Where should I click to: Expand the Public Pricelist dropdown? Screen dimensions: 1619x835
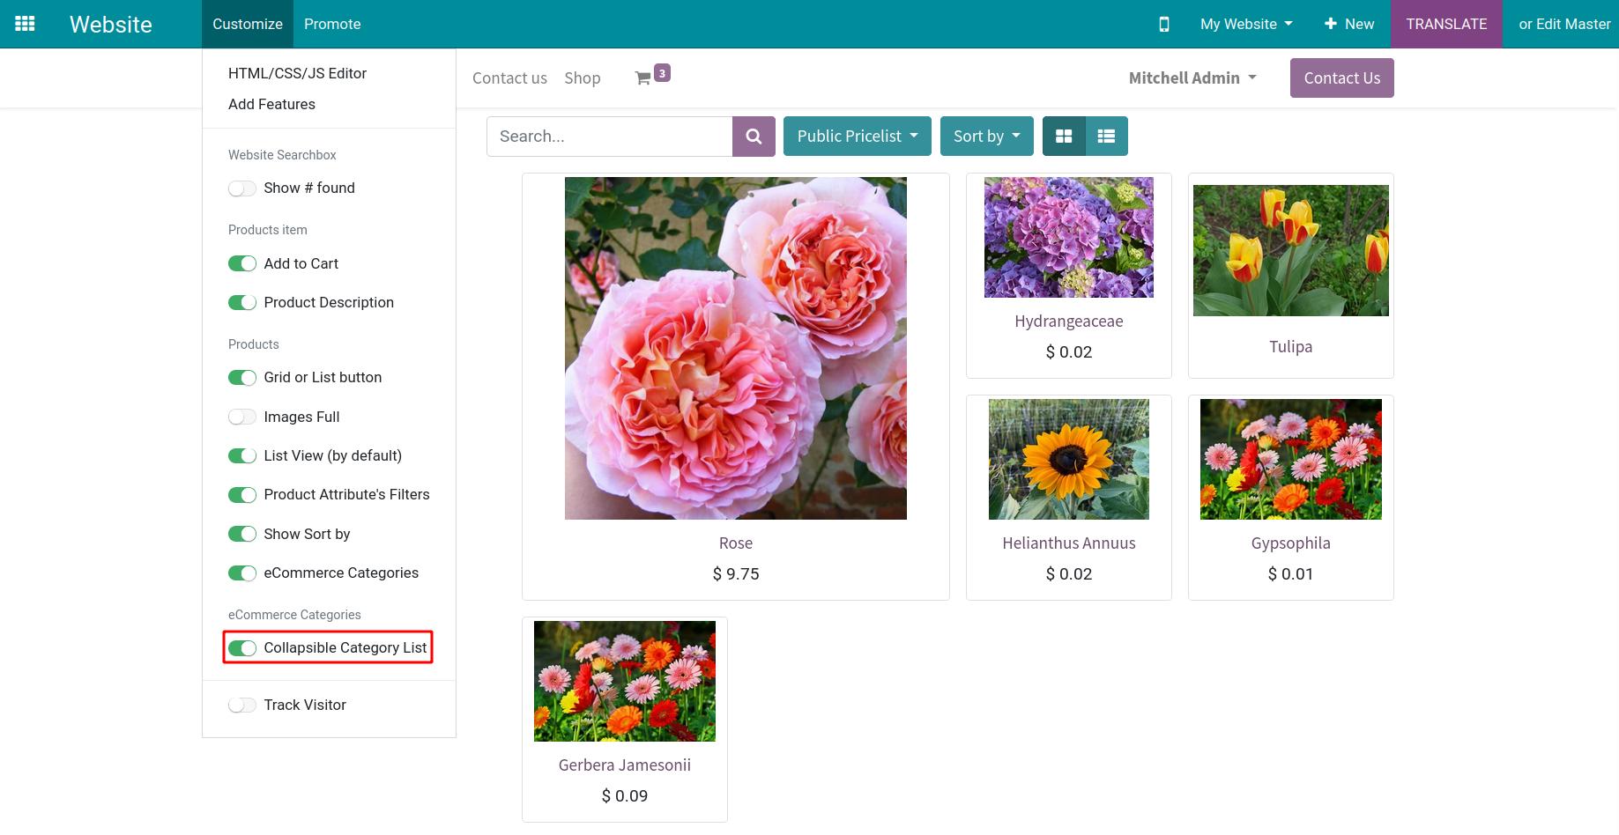pos(857,137)
